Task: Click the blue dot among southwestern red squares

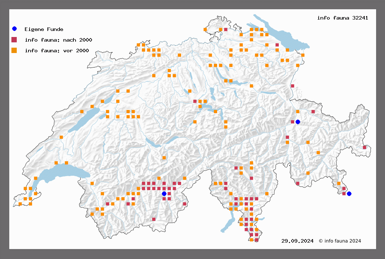Action: point(164,194)
